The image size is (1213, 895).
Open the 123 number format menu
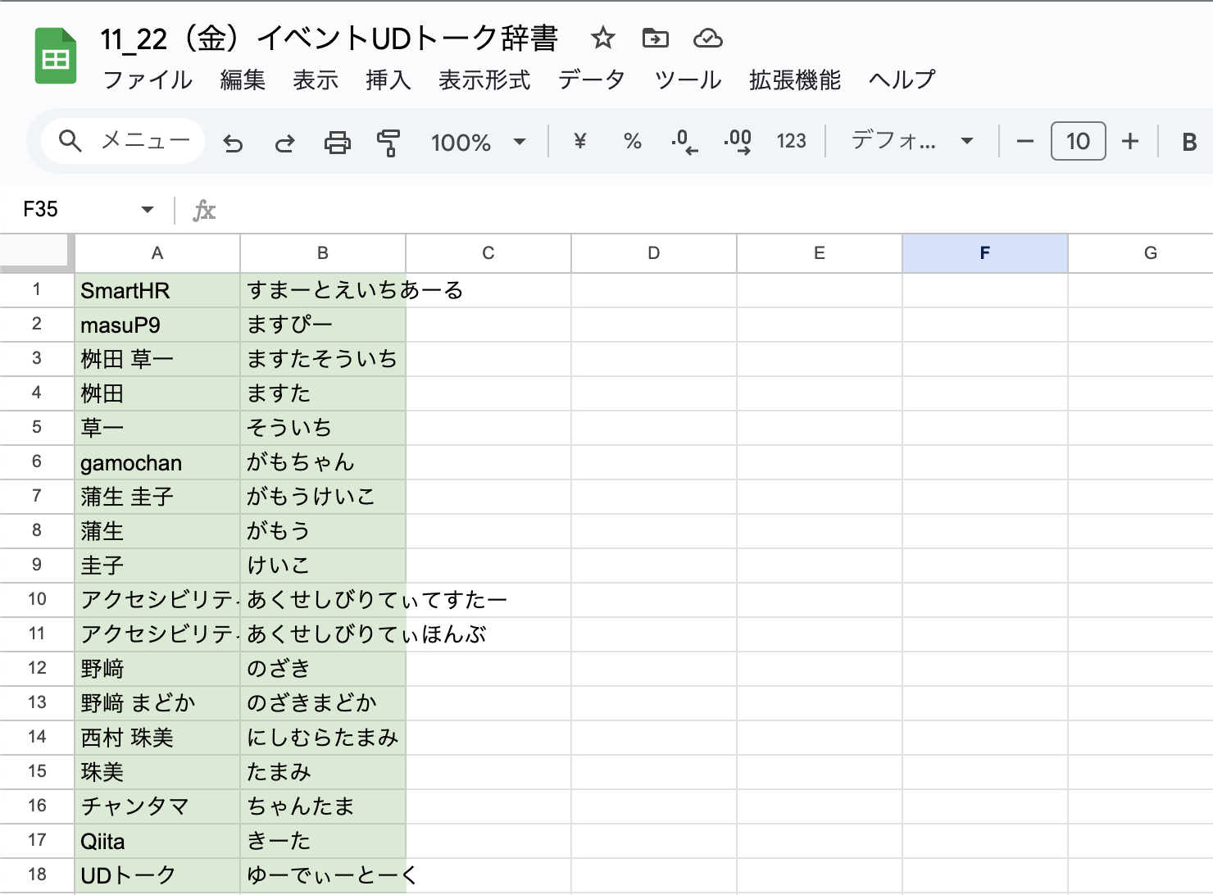(790, 142)
